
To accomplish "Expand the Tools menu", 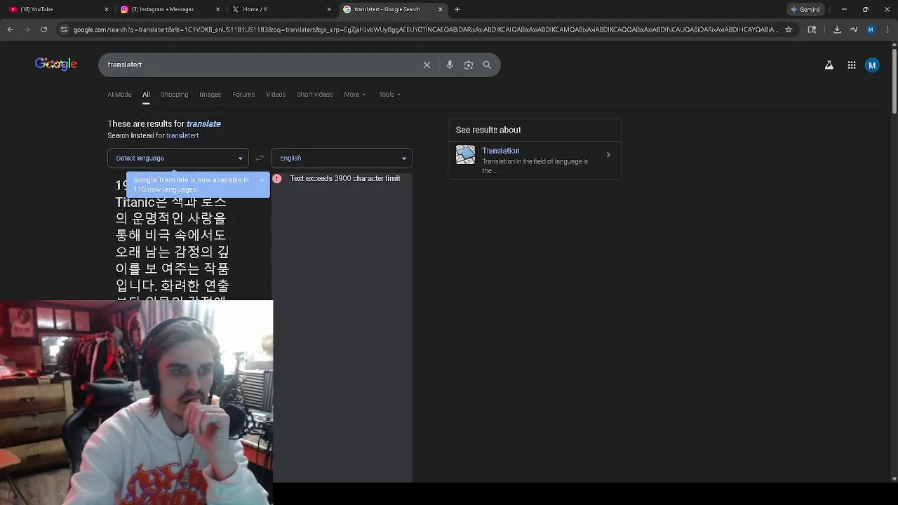I will [389, 94].
